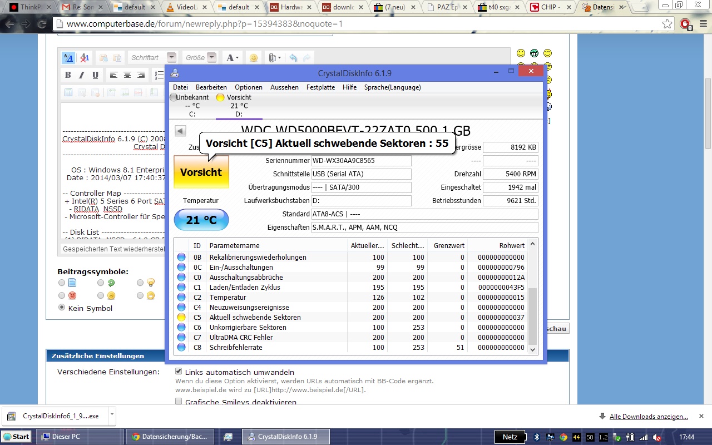Switch to the Hardwa browser tab
712x445 pixels.
[x=289, y=7]
